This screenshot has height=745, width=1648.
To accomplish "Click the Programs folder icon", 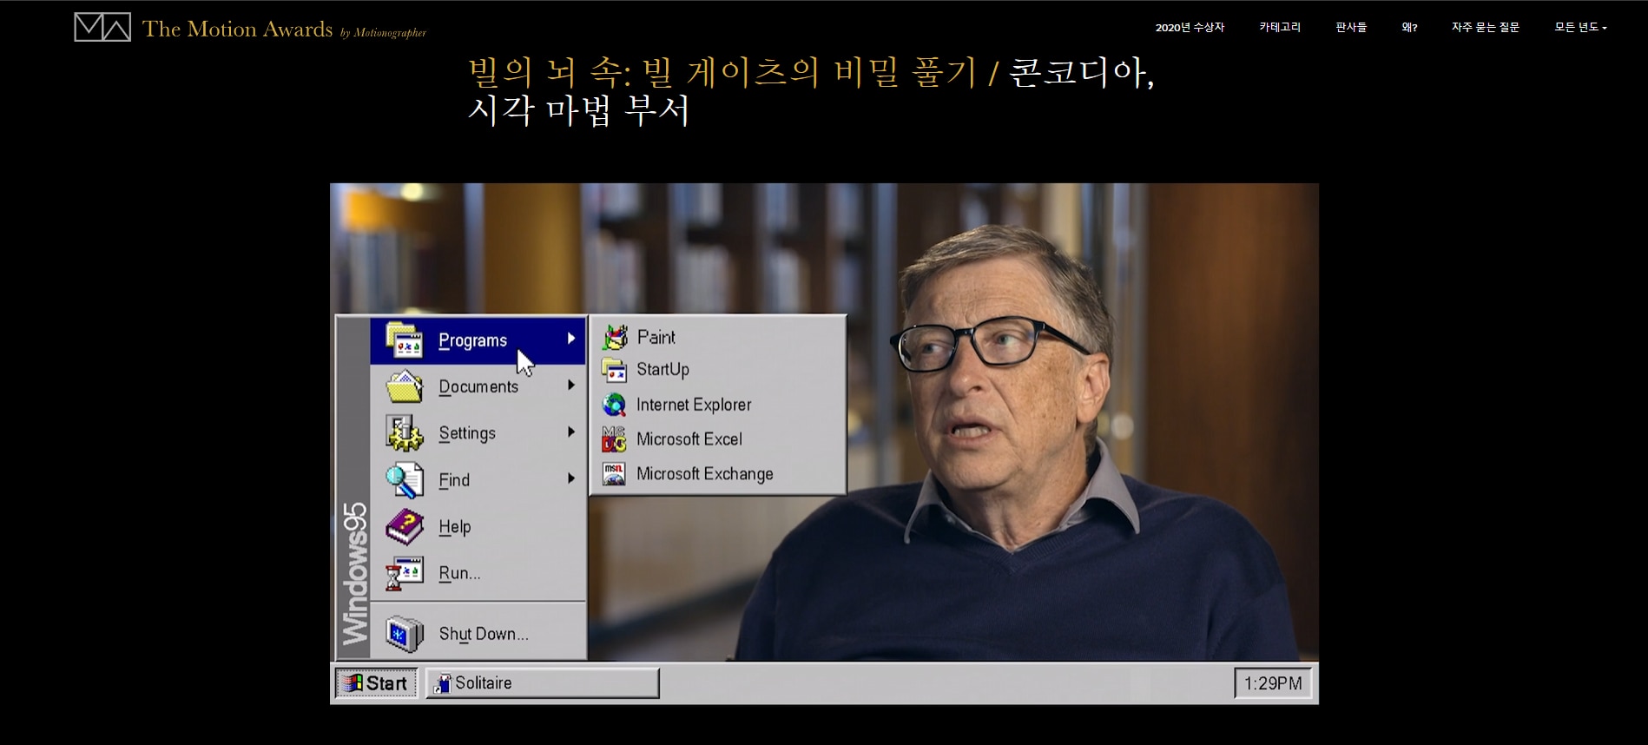I will click(404, 340).
